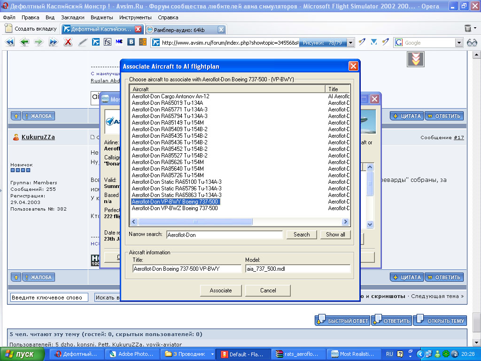Click the up-arrow icon beside upper ЖАЛОБА

click(16, 116)
